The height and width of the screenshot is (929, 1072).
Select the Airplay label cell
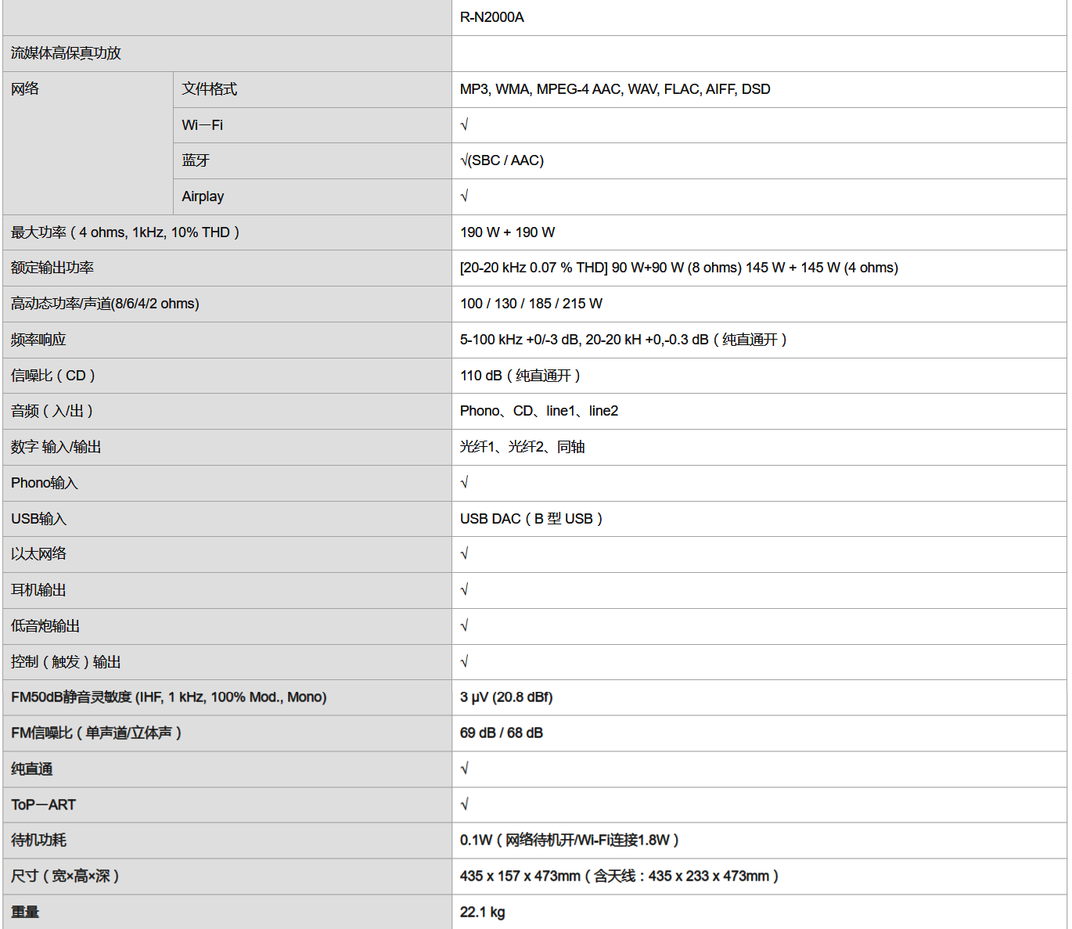tap(203, 196)
